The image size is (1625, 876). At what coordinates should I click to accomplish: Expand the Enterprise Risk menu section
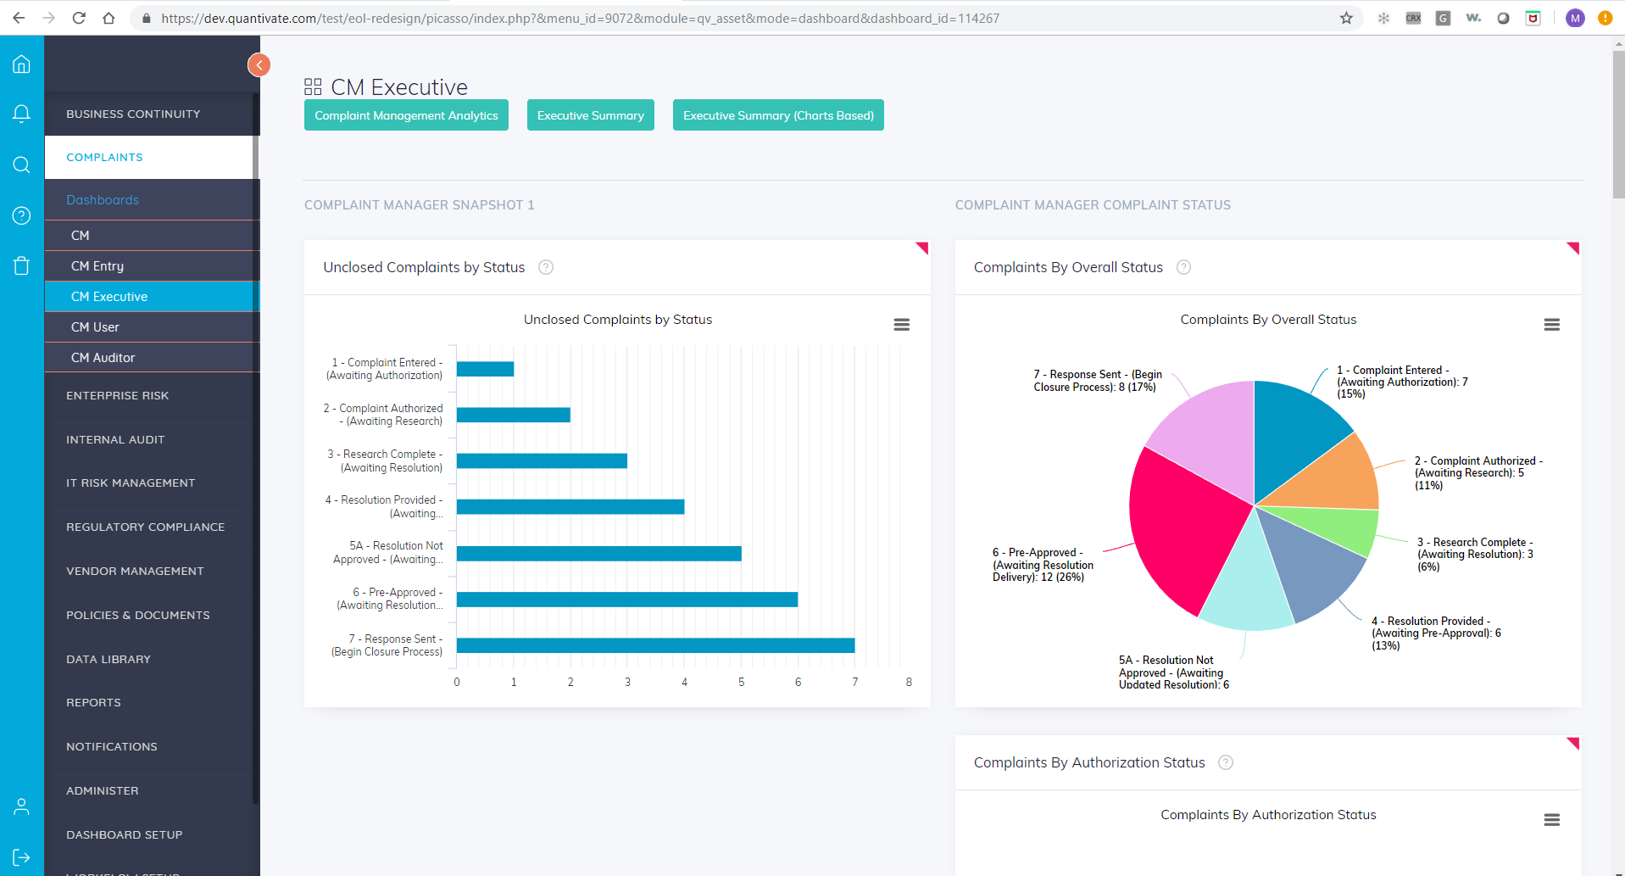pos(118,395)
